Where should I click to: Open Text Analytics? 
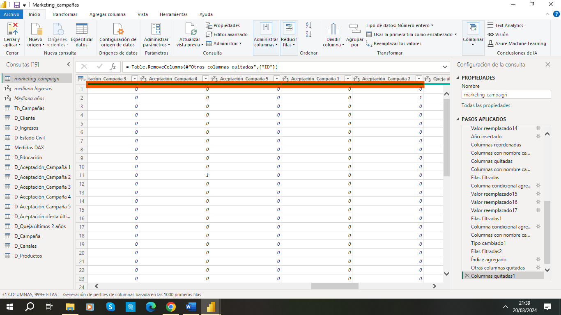pos(505,25)
